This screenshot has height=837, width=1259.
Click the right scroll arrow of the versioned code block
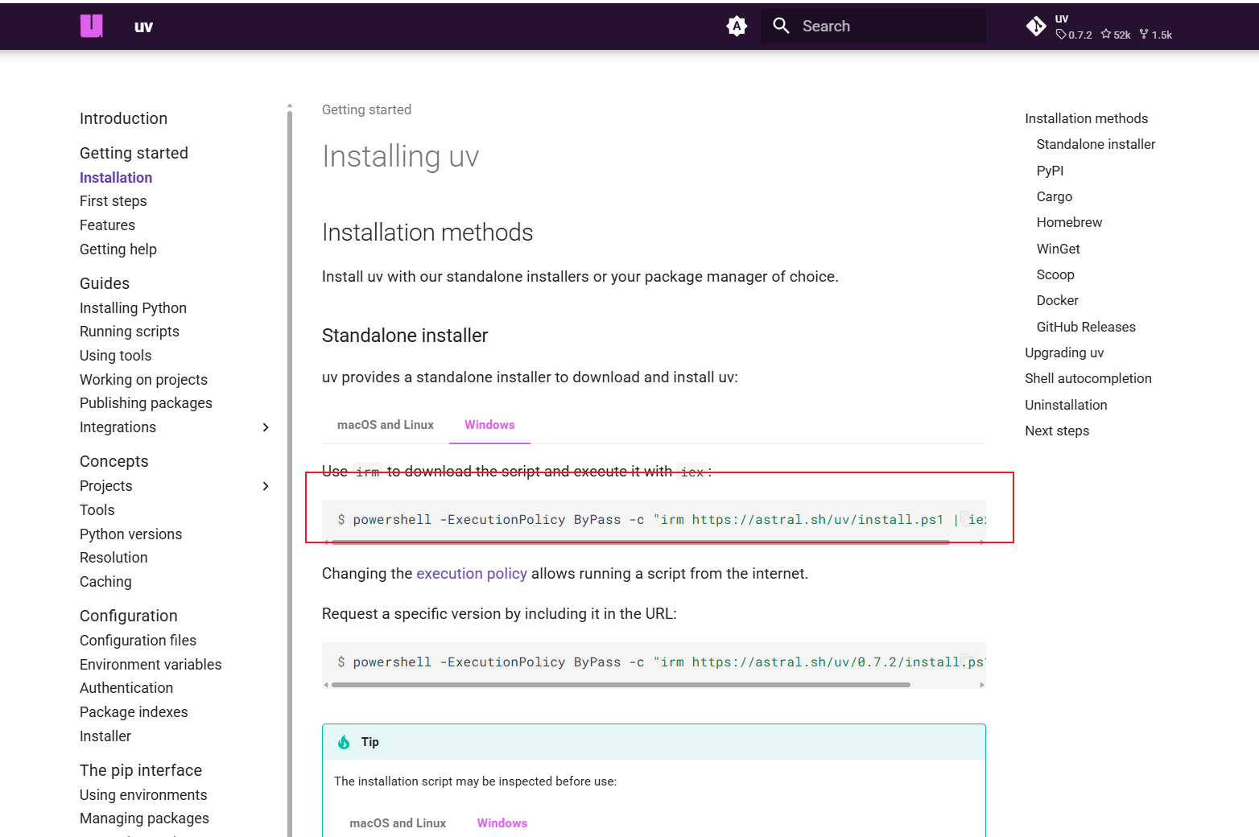coord(981,685)
